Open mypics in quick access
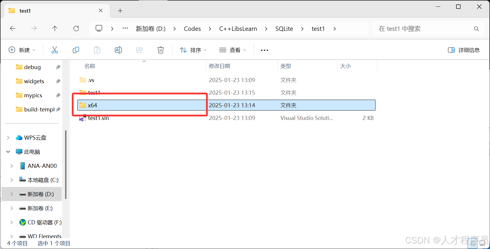 point(33,95)
